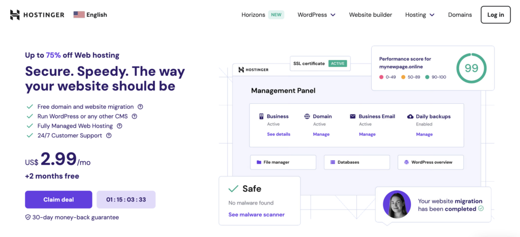Click Manage under Daily backups
Screen dimensions: 520x237
[425, 134]
